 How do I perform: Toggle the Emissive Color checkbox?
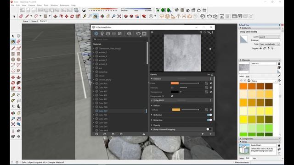[x=211, y=83]
